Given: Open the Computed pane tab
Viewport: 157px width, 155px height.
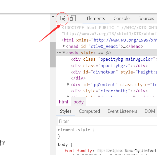Looking at the screenshot, I should pyautogui.click(x=89, y=111).
